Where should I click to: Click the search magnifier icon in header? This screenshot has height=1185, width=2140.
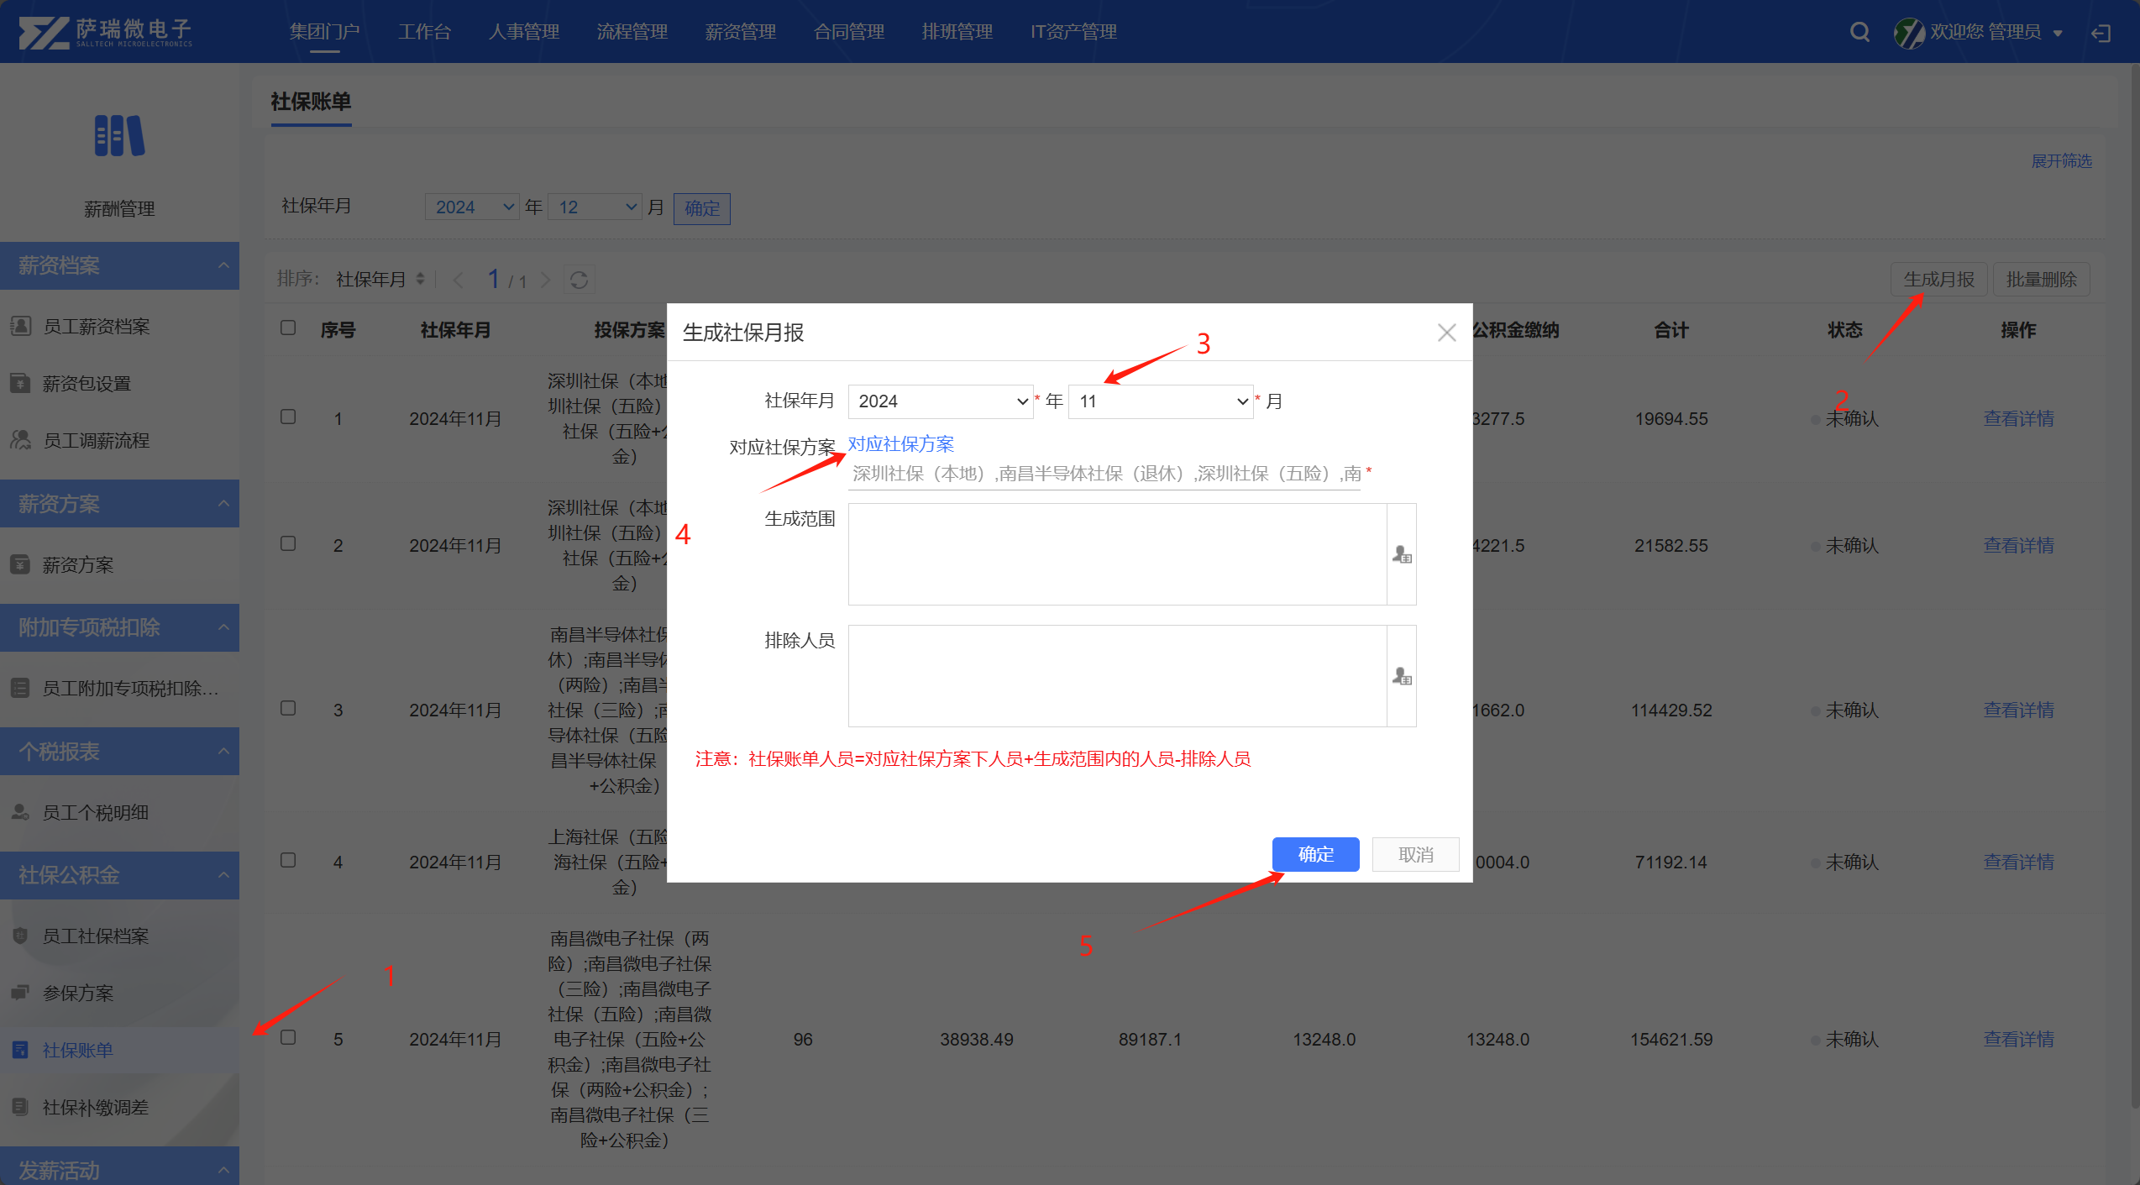click(x=1859, y=32)
